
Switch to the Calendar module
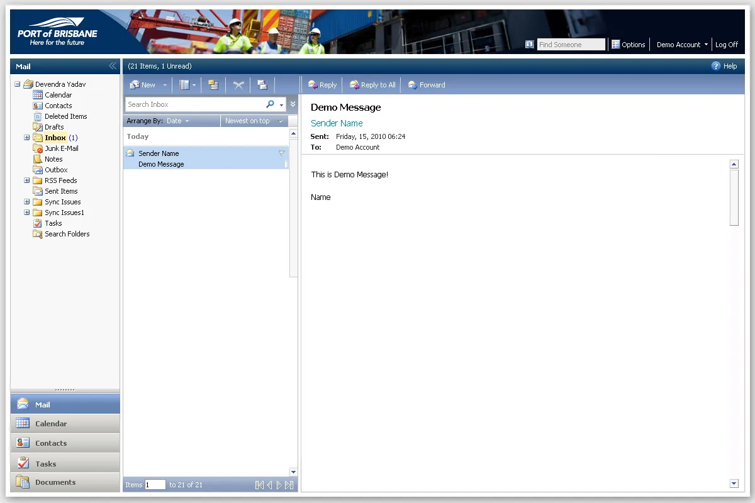tap(65, 424)
